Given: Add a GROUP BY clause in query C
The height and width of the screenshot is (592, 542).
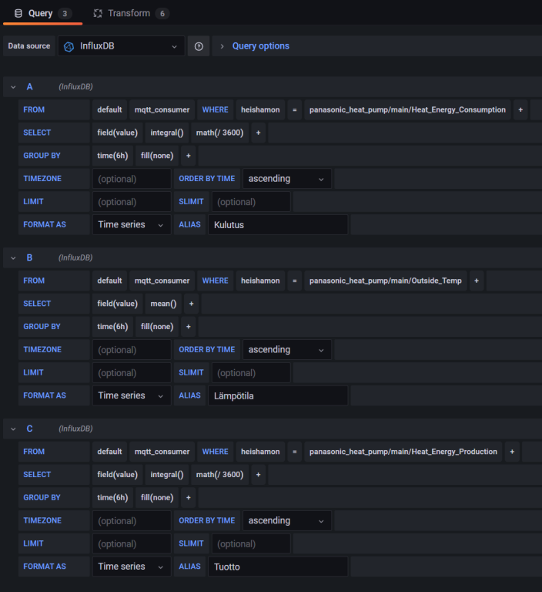Looking at the screenshot, I should [188, 498].
